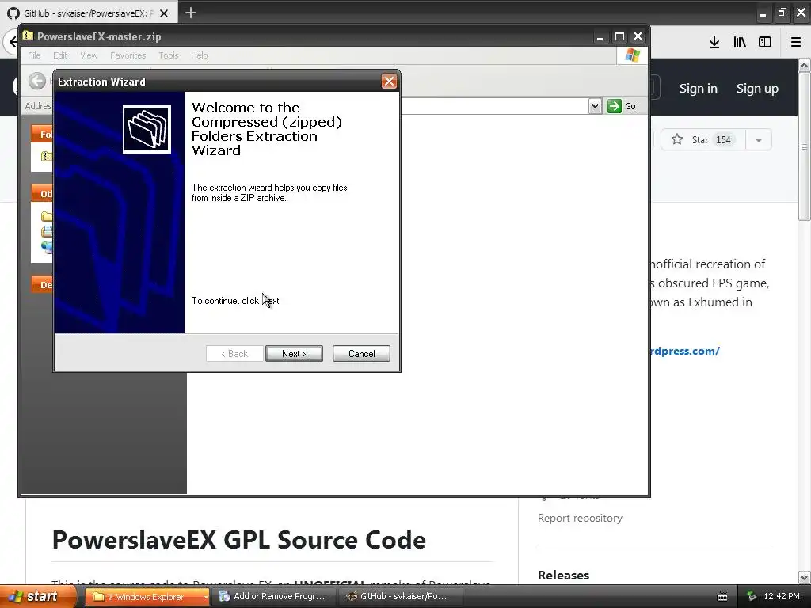Open Firefox library icon
Screen dimensions: 811x608
pos(740,43)
